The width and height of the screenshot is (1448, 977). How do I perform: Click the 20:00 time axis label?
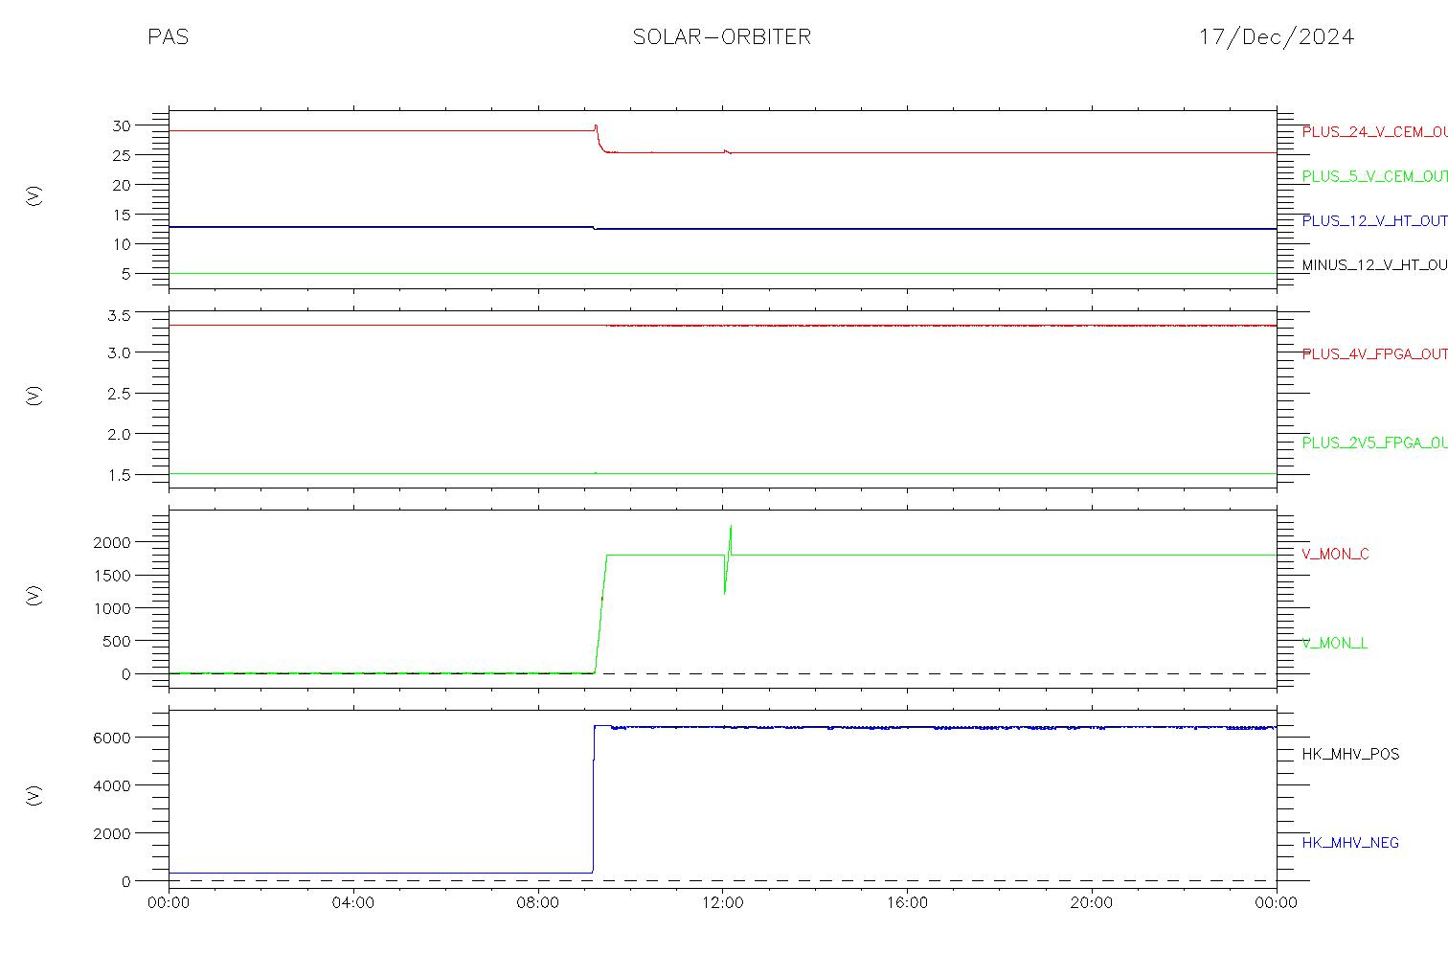[1092, 902]
